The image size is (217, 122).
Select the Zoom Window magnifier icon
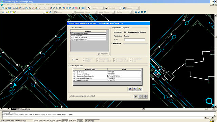[57, 8]
